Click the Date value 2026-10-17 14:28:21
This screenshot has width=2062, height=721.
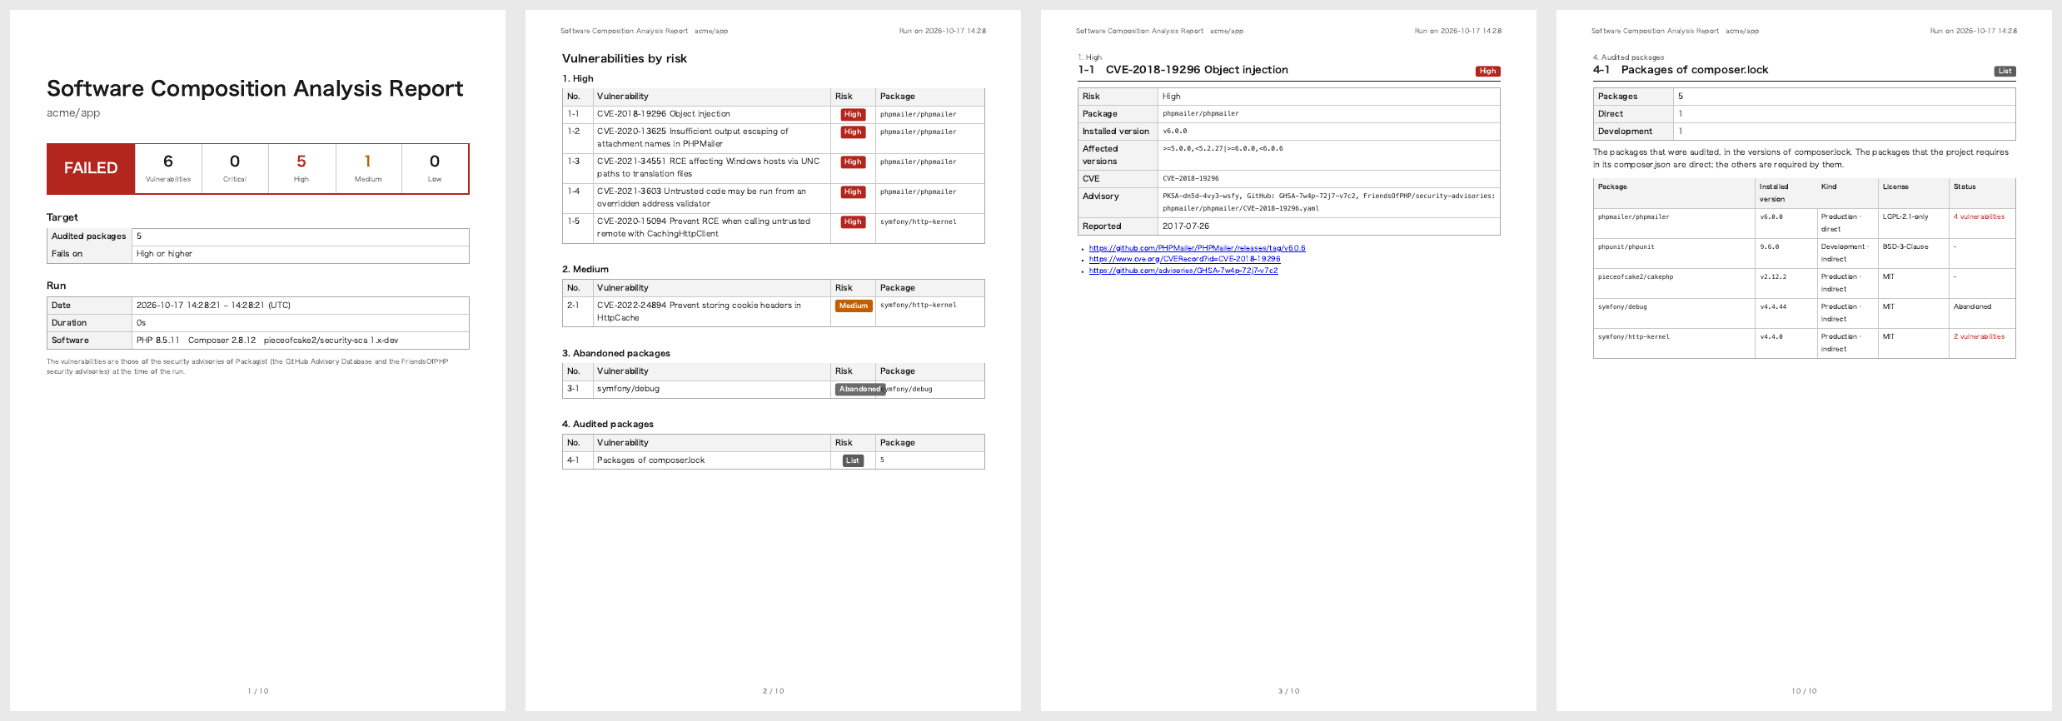213,306
